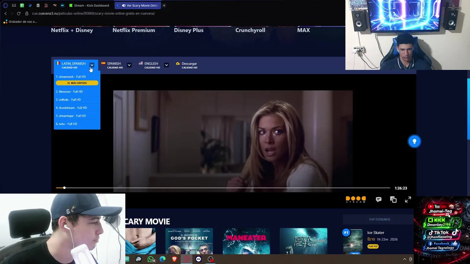Enter fullscreen video mode

point(408,199)
